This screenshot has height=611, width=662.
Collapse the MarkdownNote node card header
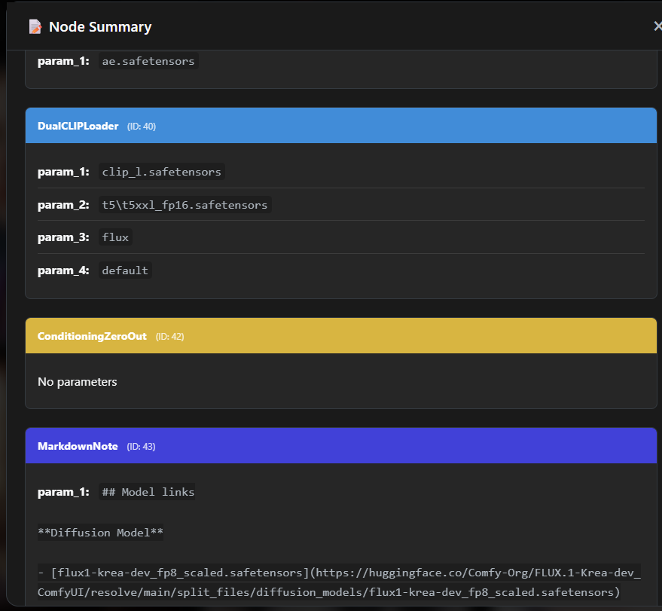coord(341,445)
